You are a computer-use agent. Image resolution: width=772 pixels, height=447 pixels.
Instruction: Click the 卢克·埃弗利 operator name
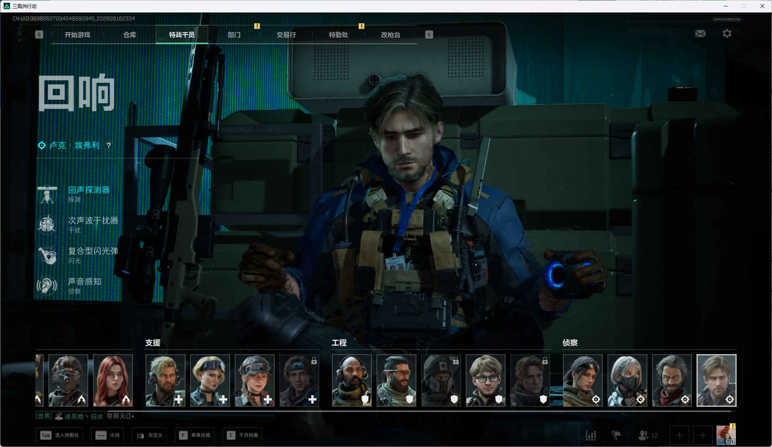[74, 146]
